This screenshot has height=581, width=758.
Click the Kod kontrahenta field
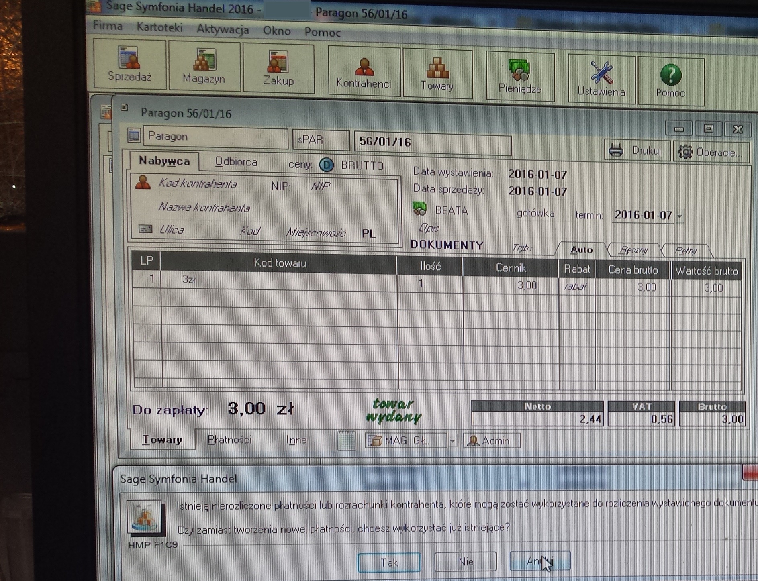(x=197, y=183)
